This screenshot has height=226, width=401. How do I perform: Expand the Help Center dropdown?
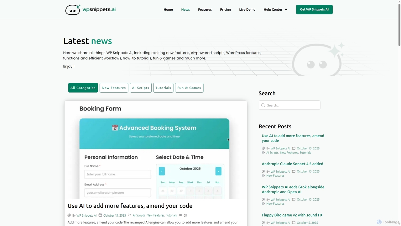[275, 9]
